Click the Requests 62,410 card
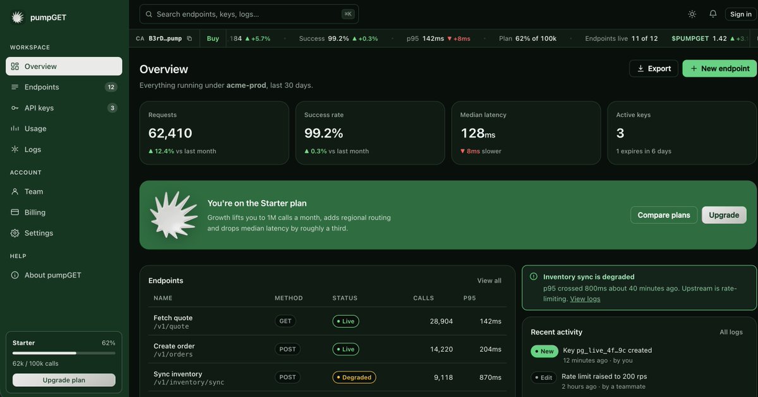Screen dimensions: 758x397 214,133
